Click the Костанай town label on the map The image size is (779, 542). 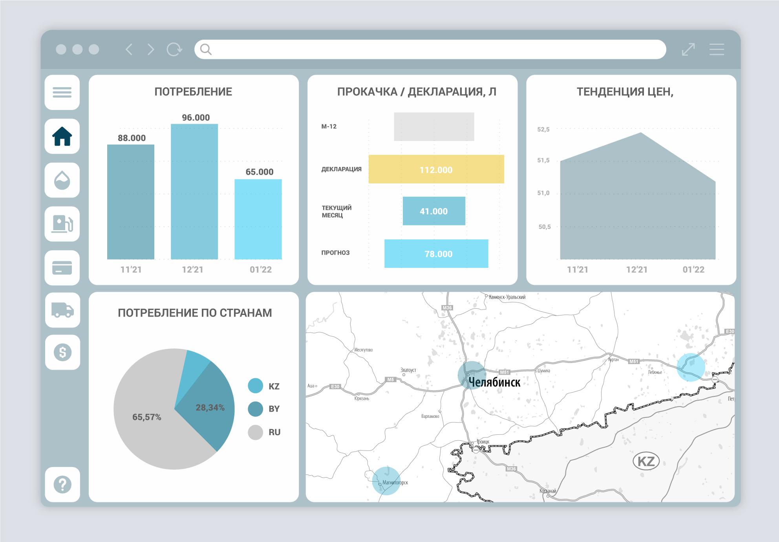[x=548, y=491]
